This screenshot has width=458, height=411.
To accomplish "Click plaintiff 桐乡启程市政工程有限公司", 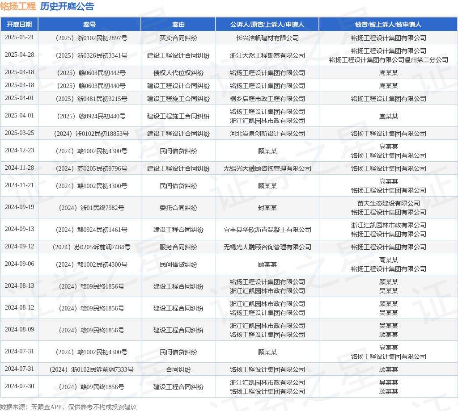I will point(267,99).
